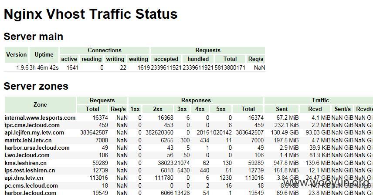Click 3xx value 21074 for kms.leshiren.cn
This screenshot has width=373, height=195.
tap(182, 163)
